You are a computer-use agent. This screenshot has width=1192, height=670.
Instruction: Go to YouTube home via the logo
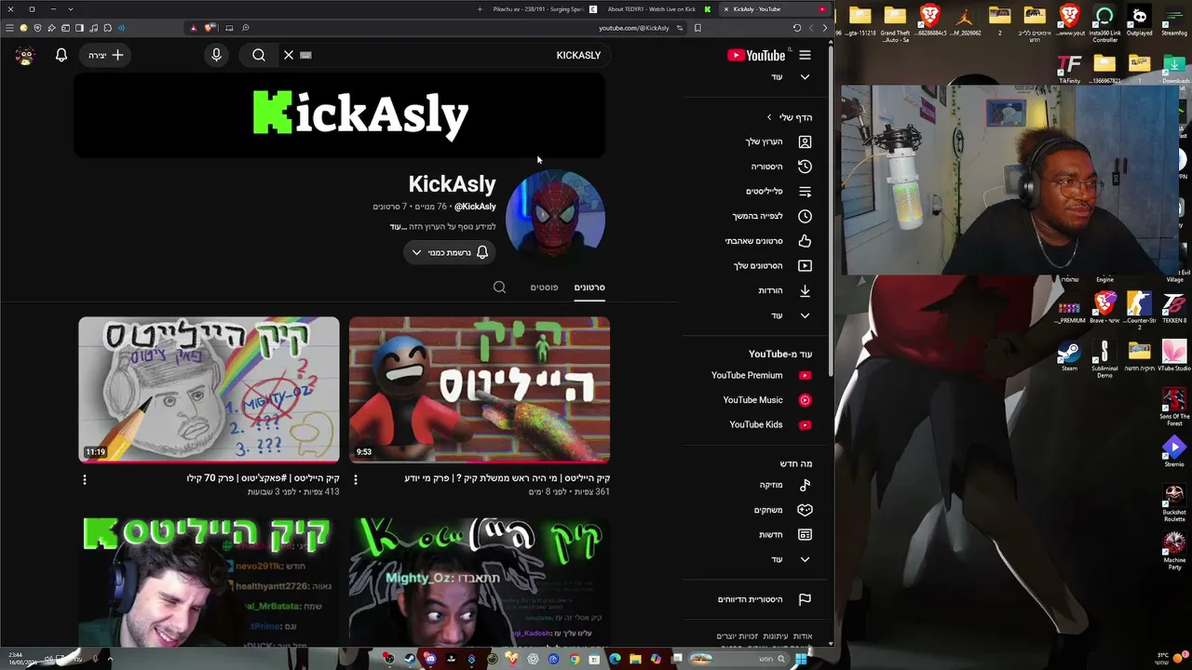[756, 55]
